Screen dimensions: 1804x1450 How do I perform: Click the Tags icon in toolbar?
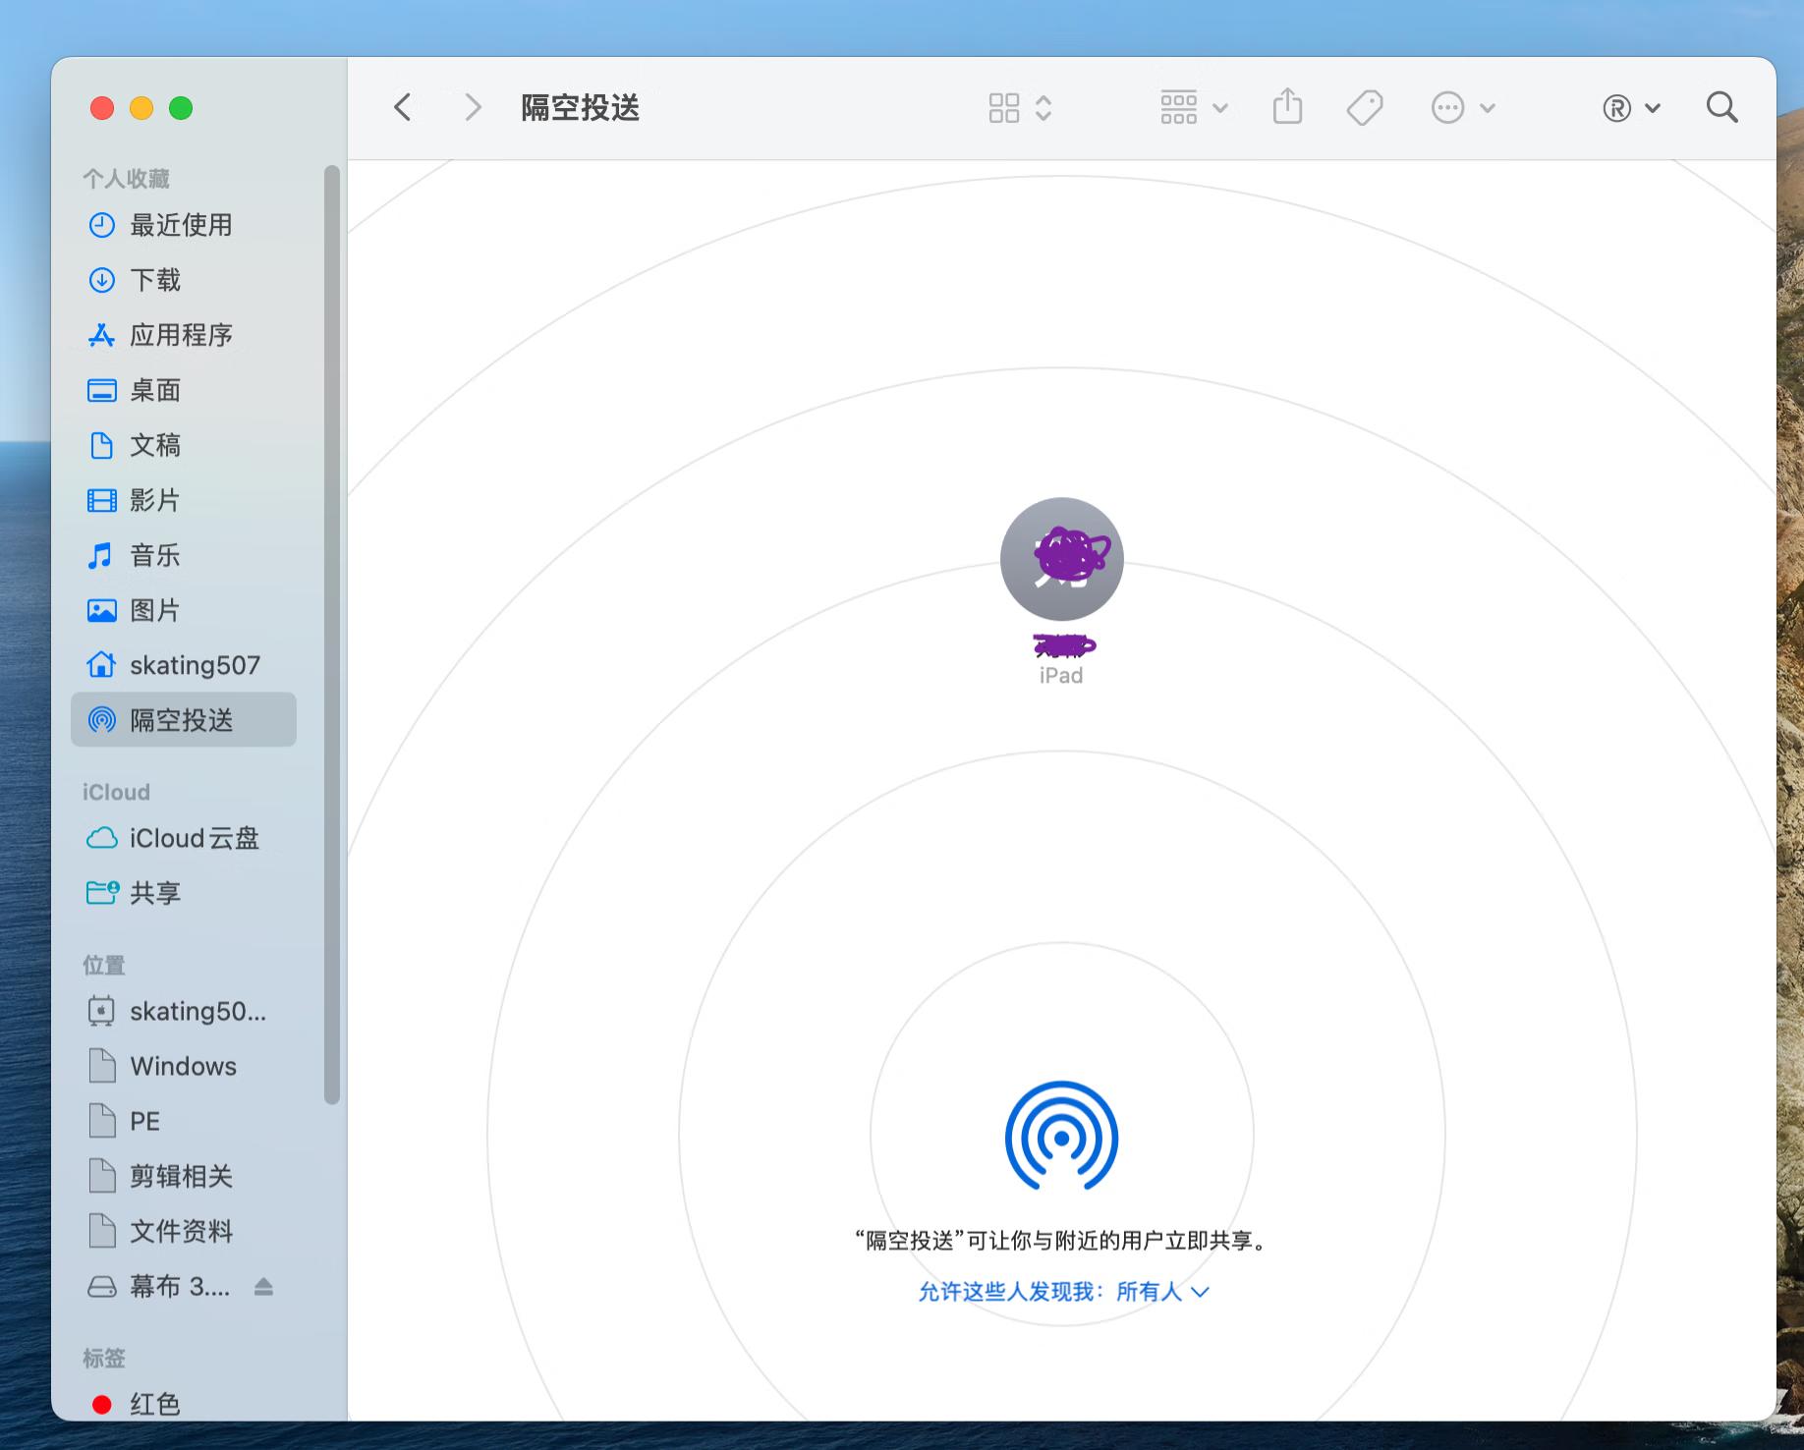[1364, 107]
